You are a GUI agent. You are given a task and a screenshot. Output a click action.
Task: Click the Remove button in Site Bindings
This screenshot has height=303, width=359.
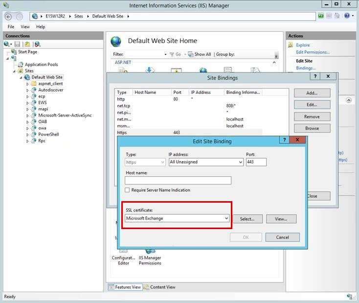(312, 117)
